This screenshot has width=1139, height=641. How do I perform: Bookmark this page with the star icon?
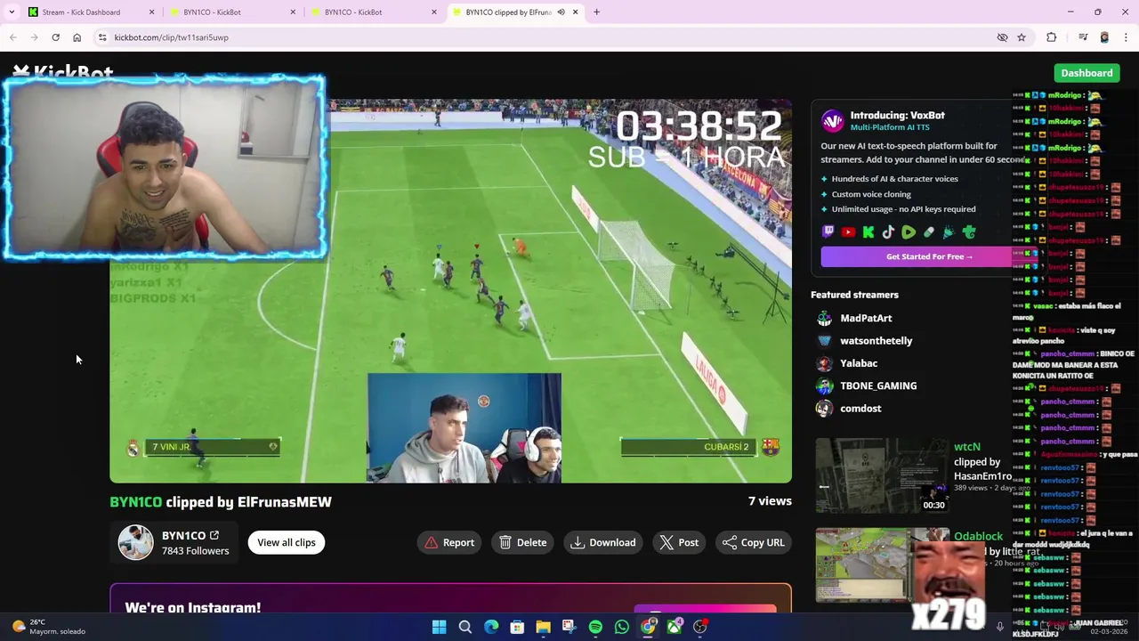pos(1022,37)
